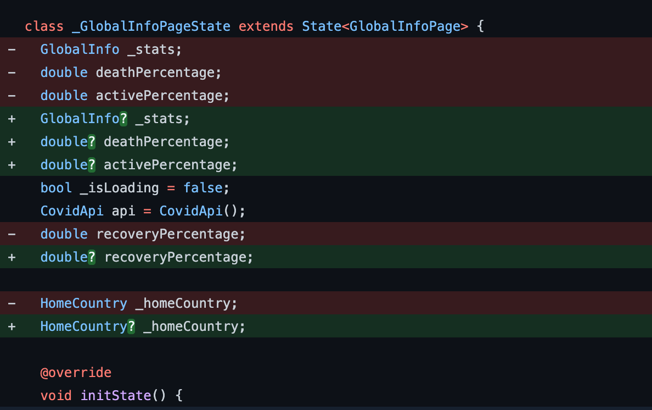Click the @override annotation
Image resolution: width=652 pixels, height=410 pixels.
coord(76,373)
